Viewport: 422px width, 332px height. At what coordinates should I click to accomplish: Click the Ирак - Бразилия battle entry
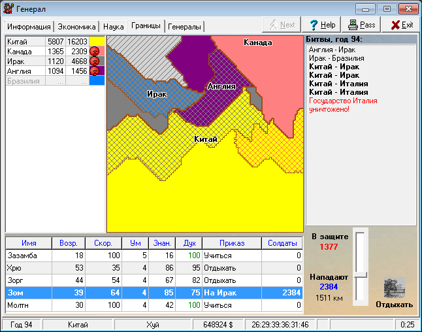[336, 58]
